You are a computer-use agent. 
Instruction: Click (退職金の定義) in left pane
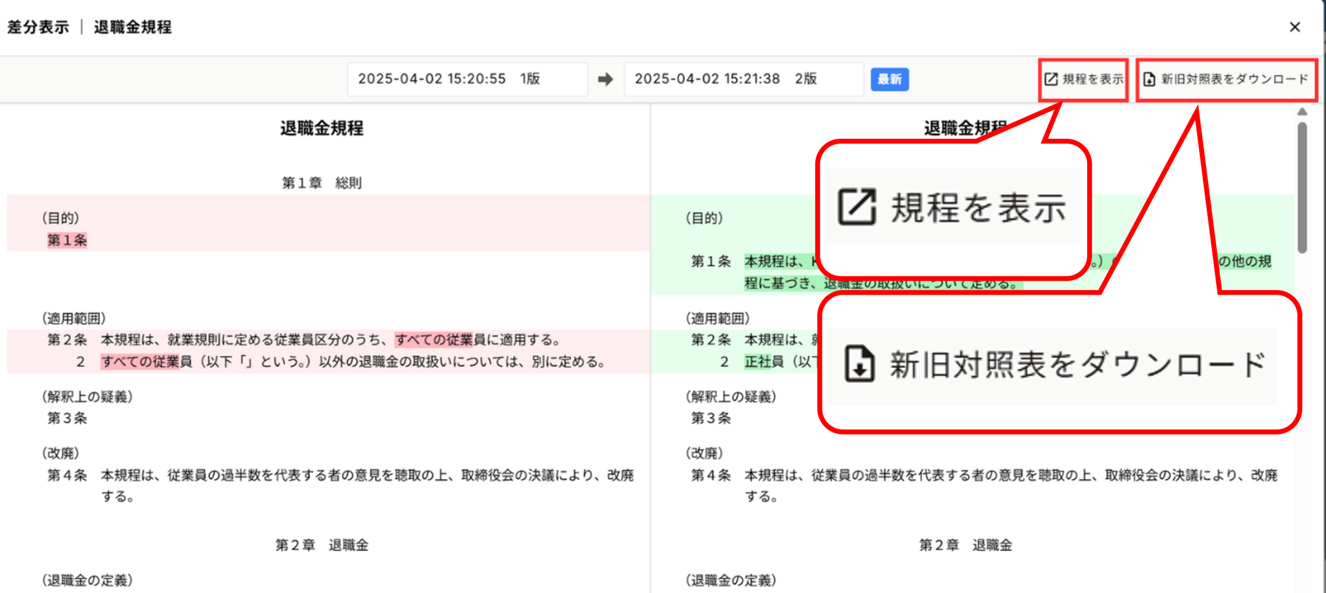pos(87,580)
